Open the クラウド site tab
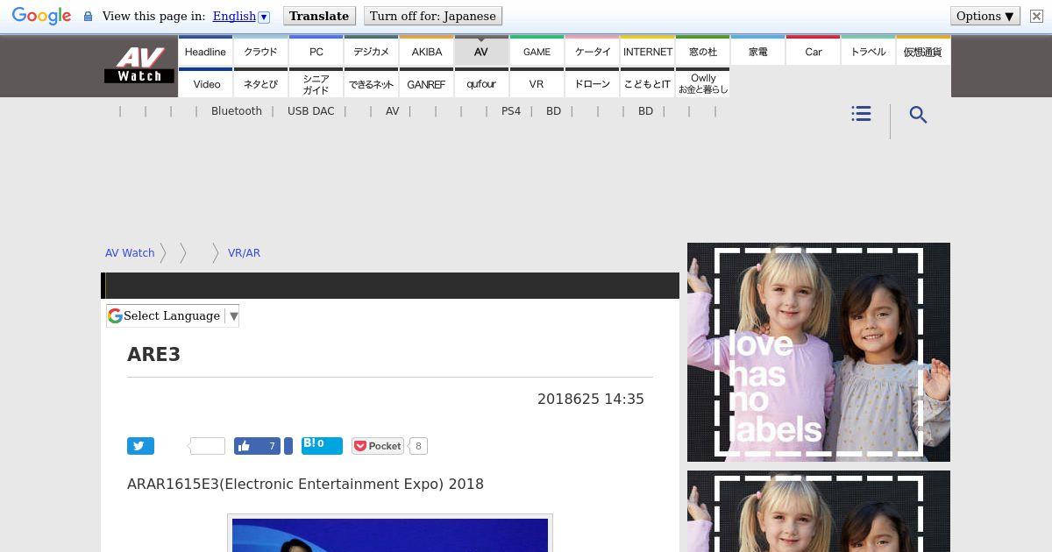Image resolution: width=1052 pixels, height=552 pixels. tap(260, 51)
